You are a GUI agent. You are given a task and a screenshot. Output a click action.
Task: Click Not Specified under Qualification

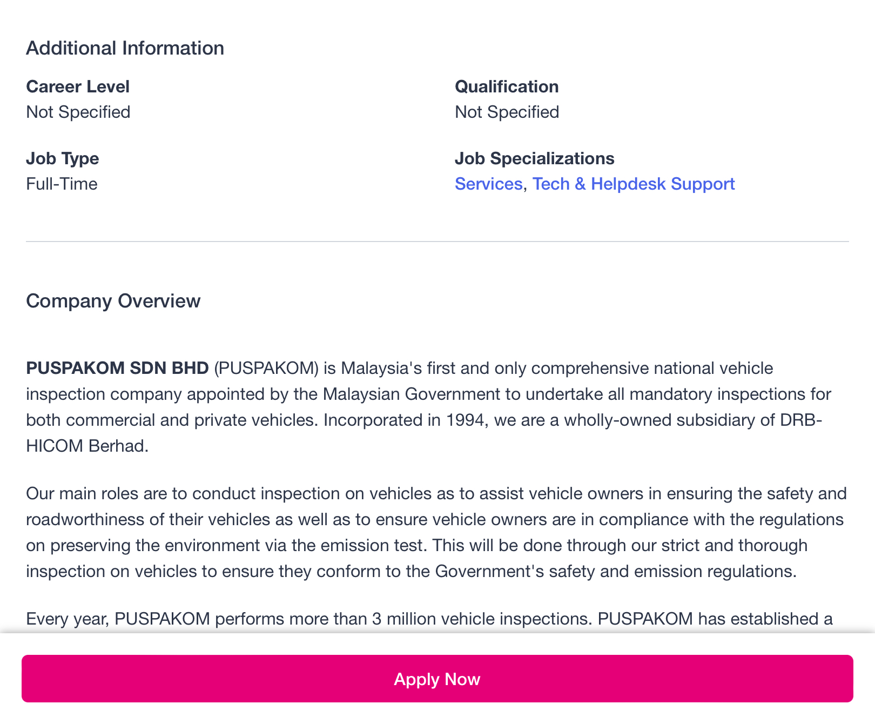(x=507, y=112)
